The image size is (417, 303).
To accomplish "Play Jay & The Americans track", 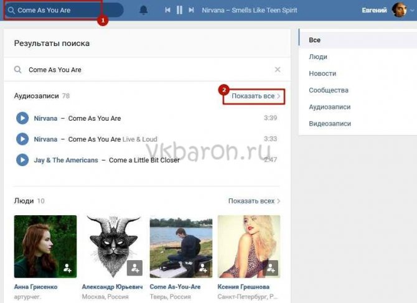I will coord(22,160).
